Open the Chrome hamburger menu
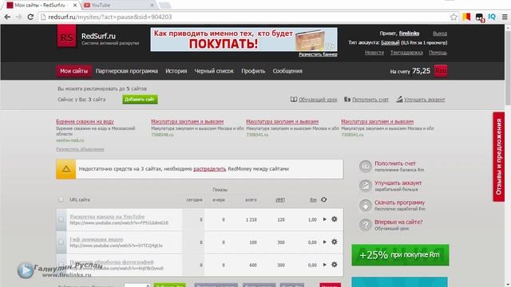The image size is (511, 287). tap(505, 17)
